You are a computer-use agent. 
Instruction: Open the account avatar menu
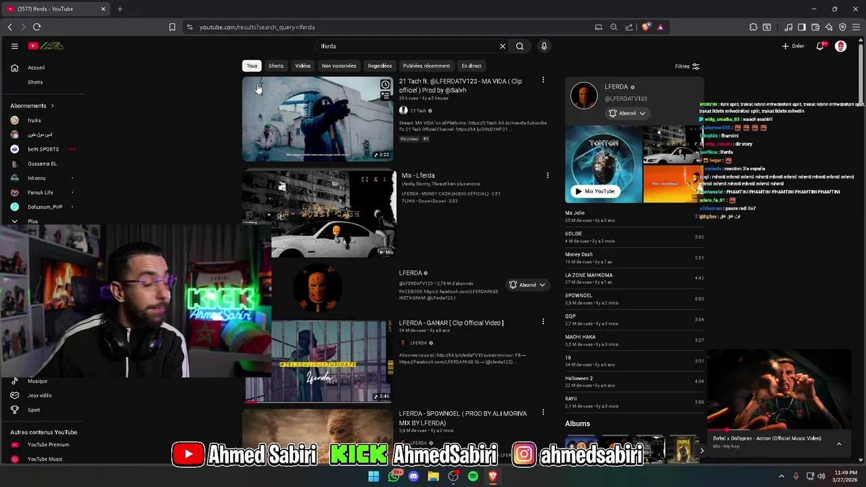(x=841, y=46)
